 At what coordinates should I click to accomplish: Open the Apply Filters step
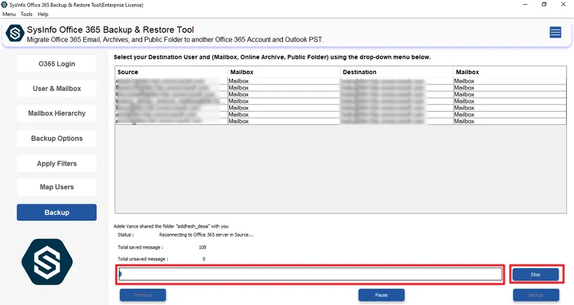pos(57,163)
